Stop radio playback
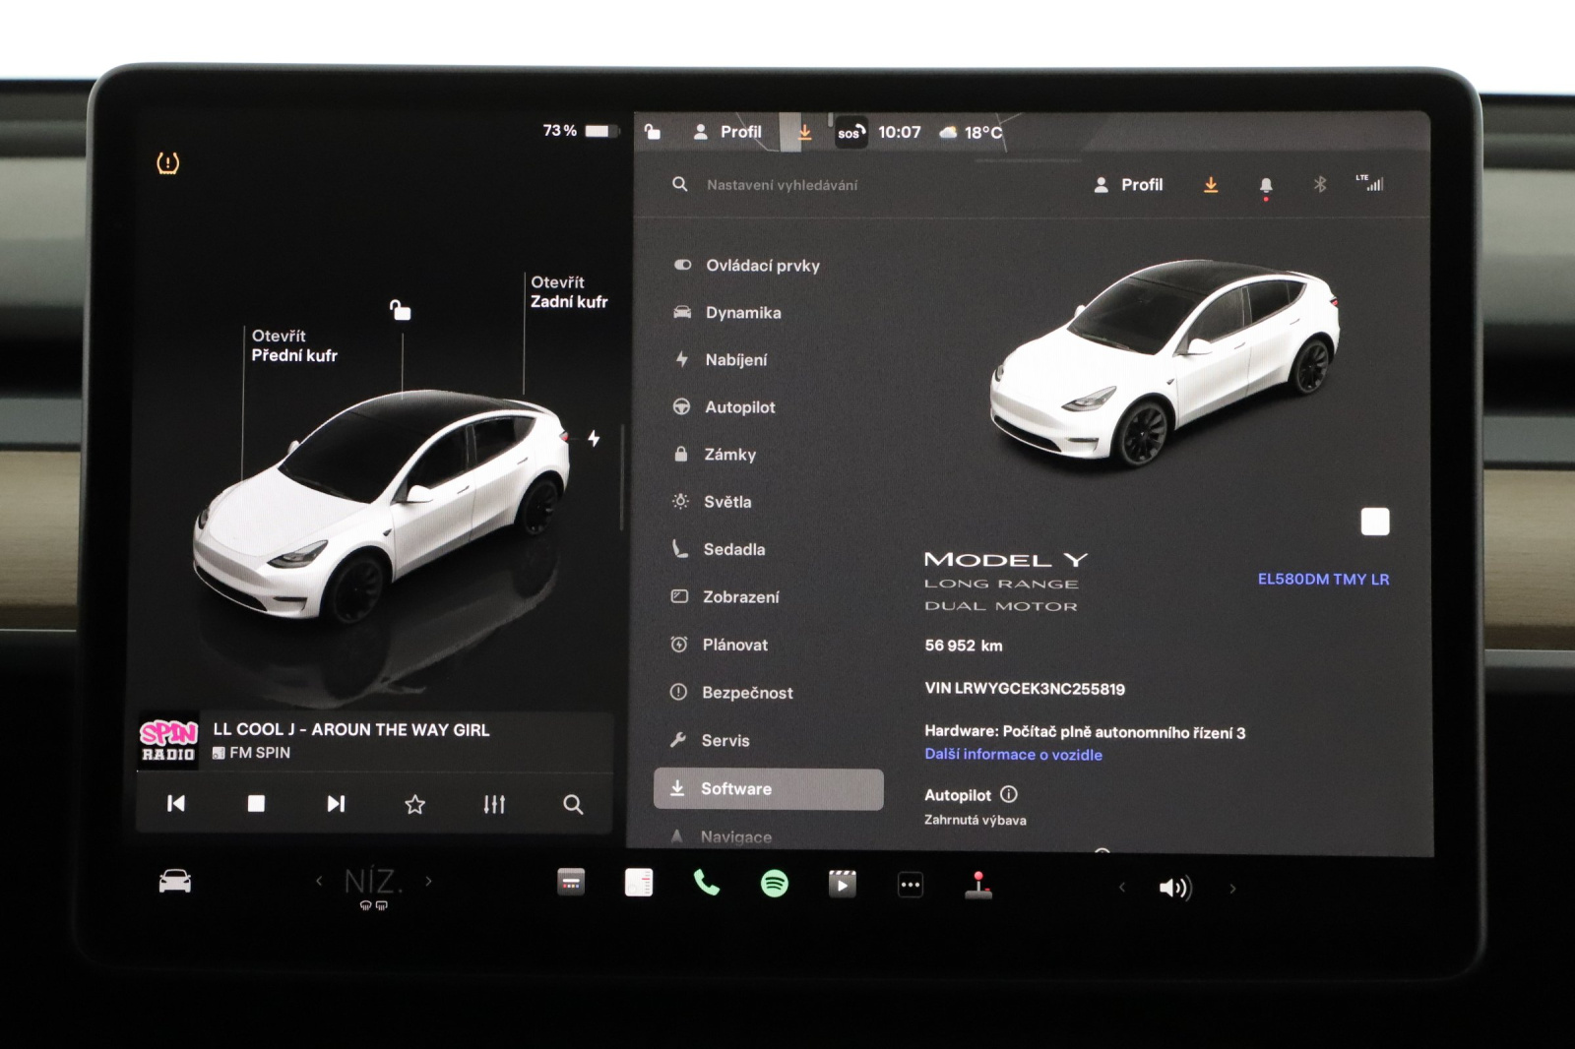 coord(256,804)
